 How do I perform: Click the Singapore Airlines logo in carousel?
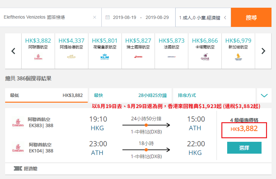pos(238,57)
